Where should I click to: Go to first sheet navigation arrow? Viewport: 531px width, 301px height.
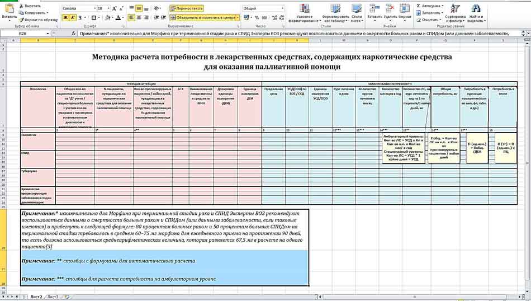(x=3, y=297)
